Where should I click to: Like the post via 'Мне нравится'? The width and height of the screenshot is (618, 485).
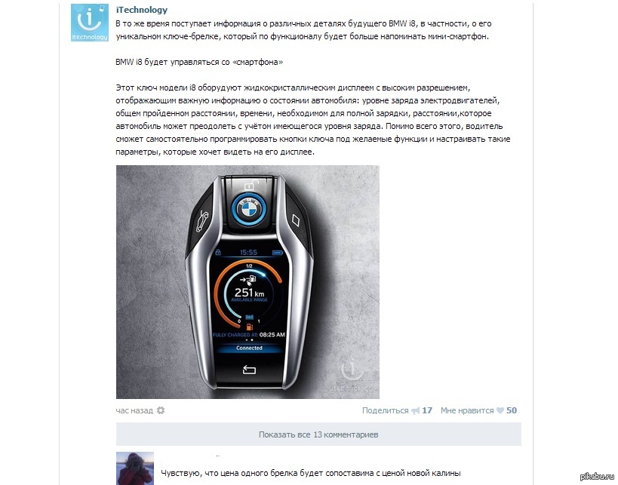467,410
